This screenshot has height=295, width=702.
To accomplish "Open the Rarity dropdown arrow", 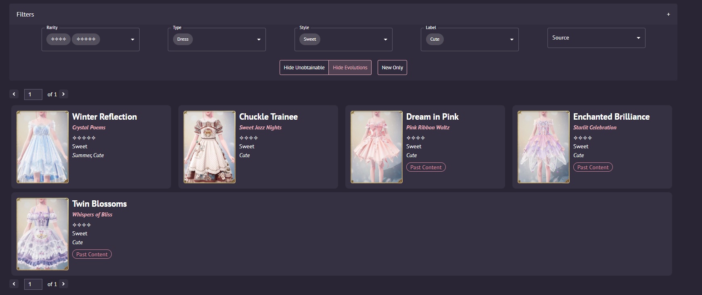I will click(x=132, y=39).
